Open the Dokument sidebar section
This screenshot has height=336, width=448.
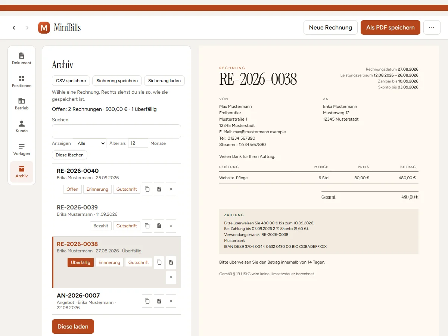pyautogui.click(x=22, y=59)
